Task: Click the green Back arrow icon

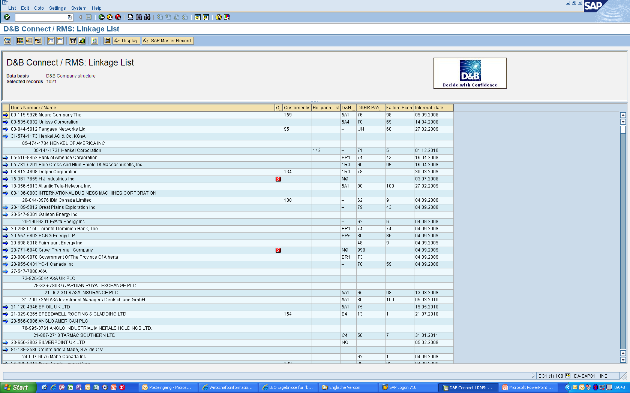Action: point(102,17)
